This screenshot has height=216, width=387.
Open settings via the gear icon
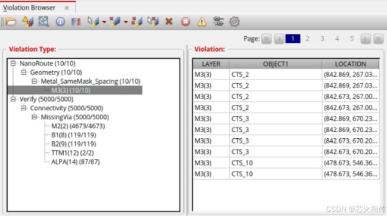click(234, 21)
